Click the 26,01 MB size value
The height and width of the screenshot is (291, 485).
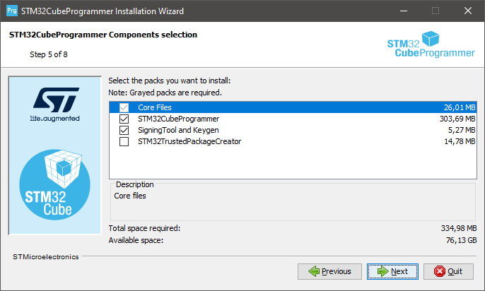[x=460, y=107]
